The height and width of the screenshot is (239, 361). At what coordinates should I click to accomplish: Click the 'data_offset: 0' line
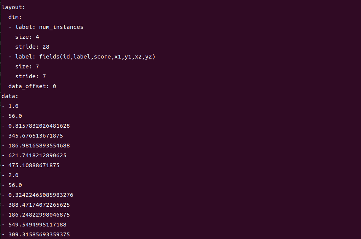pyautogui.click(x=32, y=86)
